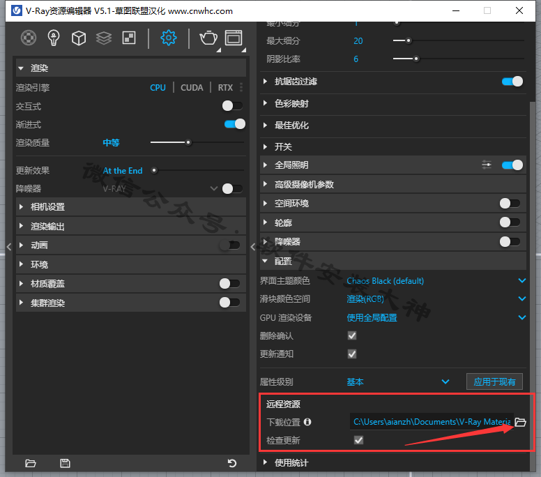Image resolution: width=541 pixels, height=477 pixels.
Task: Open 全局照明 advanced settings sliders icon
Action: (x=487, y=165)
